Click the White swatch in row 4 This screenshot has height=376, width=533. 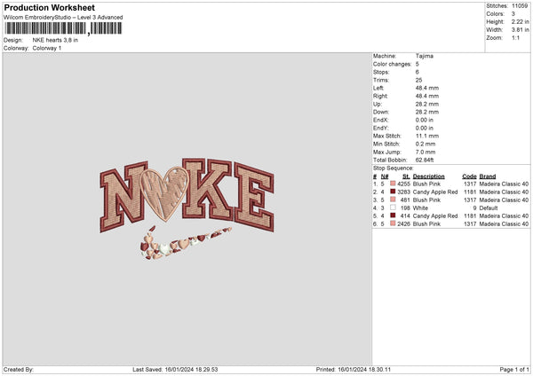(393, 208)
